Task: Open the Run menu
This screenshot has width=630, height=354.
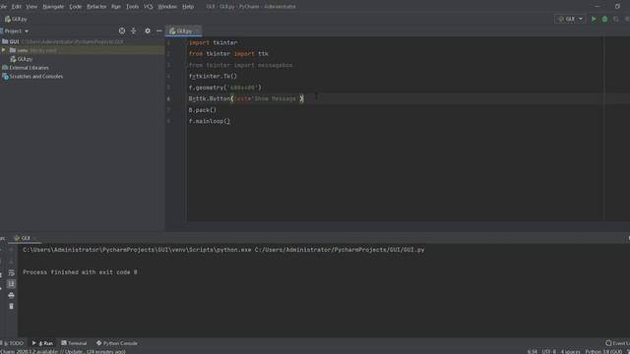Action: (x=116, y=7)
